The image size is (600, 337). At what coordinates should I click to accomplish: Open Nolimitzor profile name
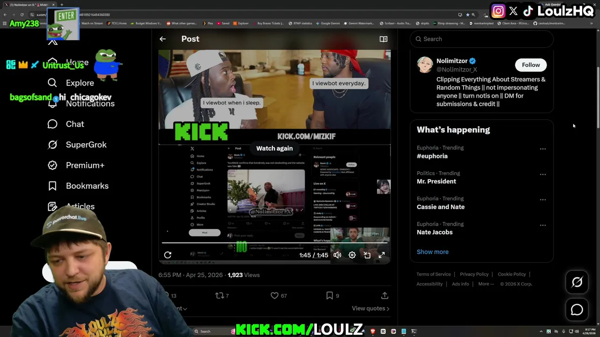point(452,61)
